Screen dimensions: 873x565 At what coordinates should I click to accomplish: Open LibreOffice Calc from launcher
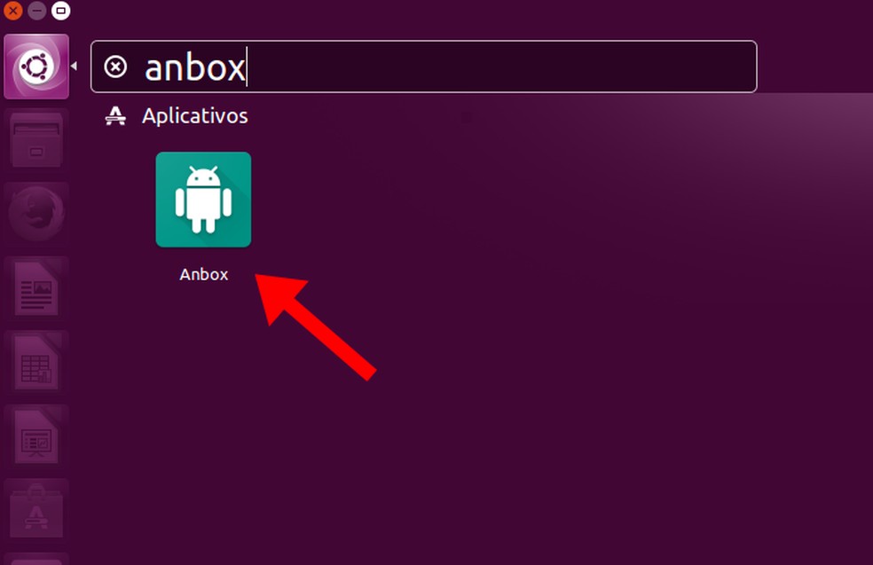[x=36, y=363]
